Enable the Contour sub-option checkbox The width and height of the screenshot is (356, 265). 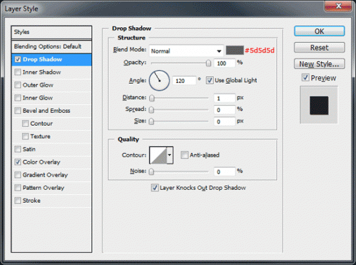pos(25,123)
